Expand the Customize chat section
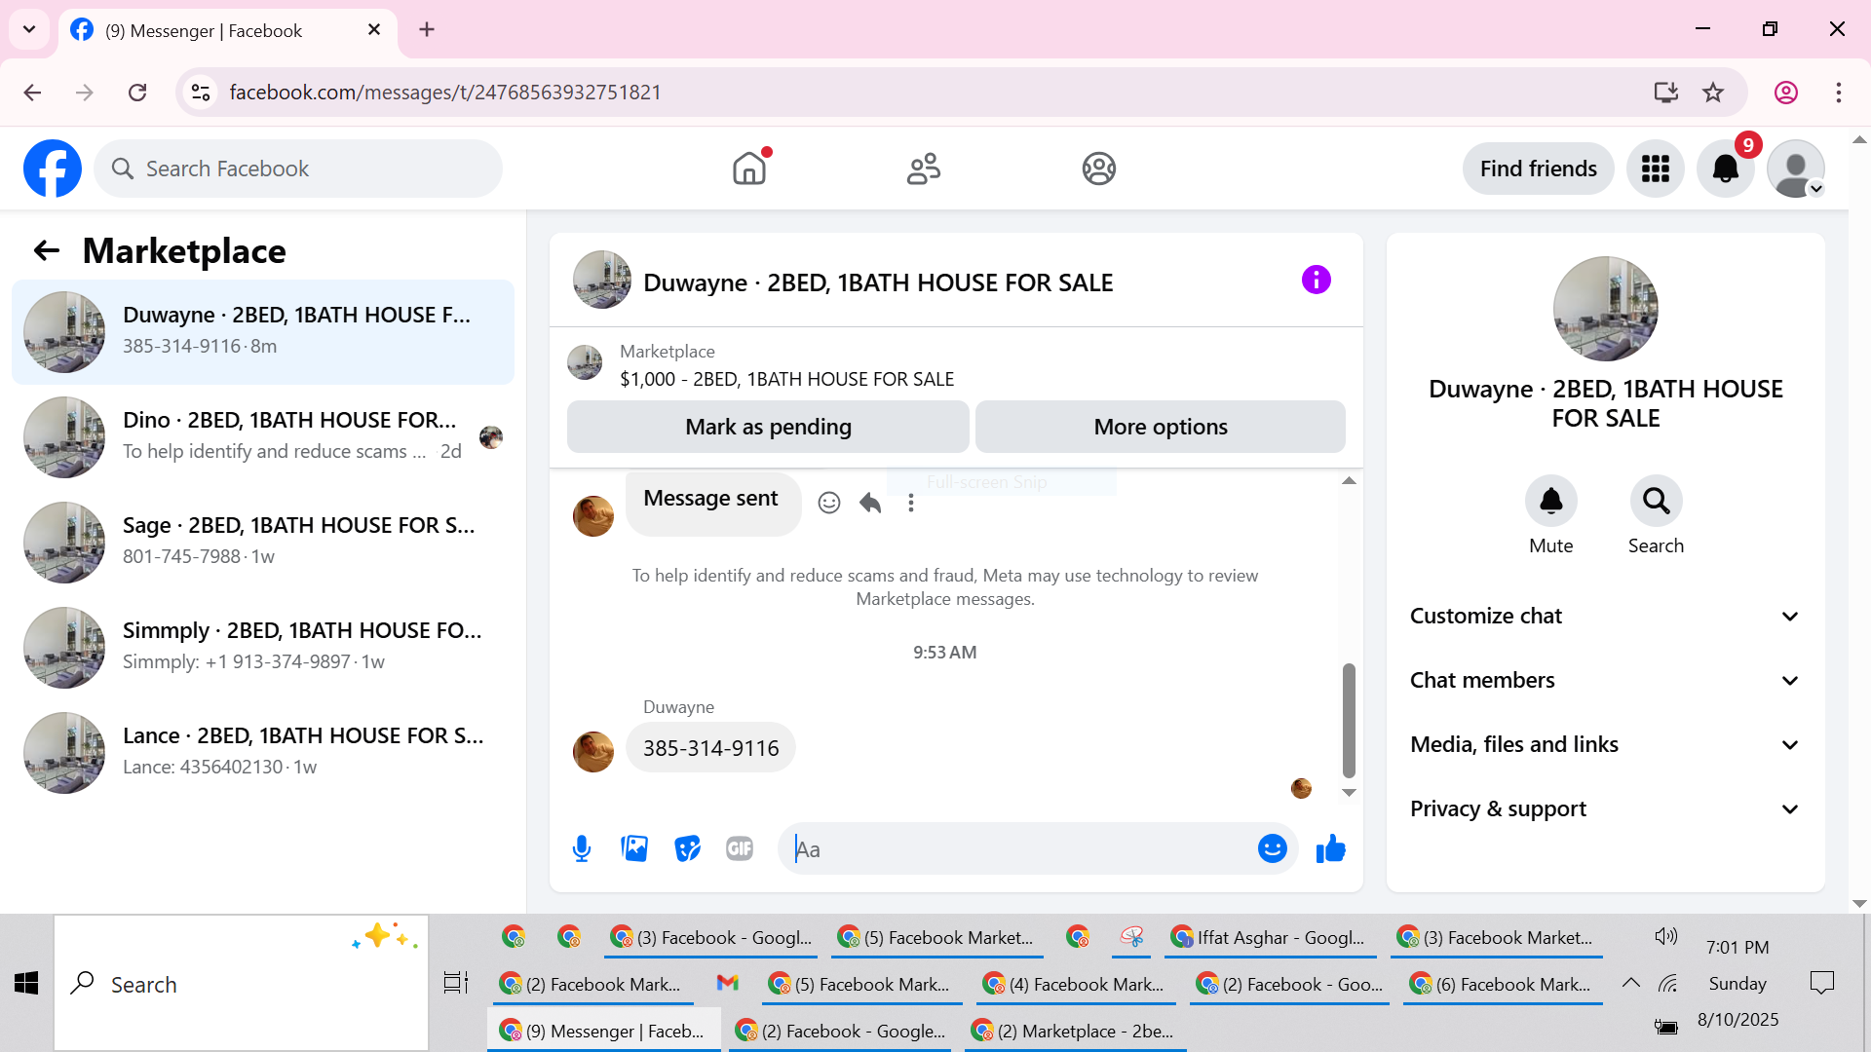Image resolution: width=1871 pixels, height=1052 pixels. pos(1605,616)
